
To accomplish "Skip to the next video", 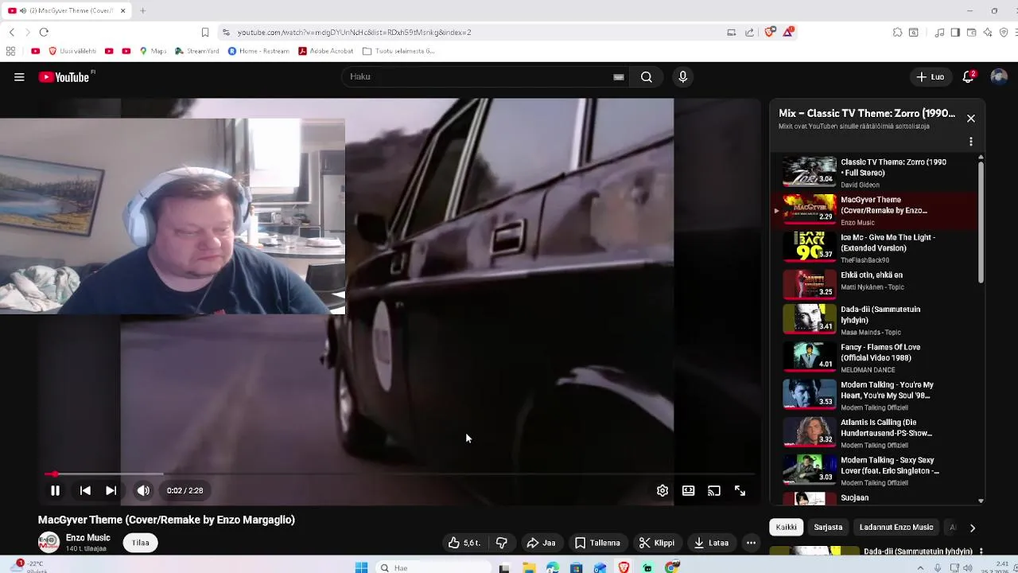I will [111, 491].
